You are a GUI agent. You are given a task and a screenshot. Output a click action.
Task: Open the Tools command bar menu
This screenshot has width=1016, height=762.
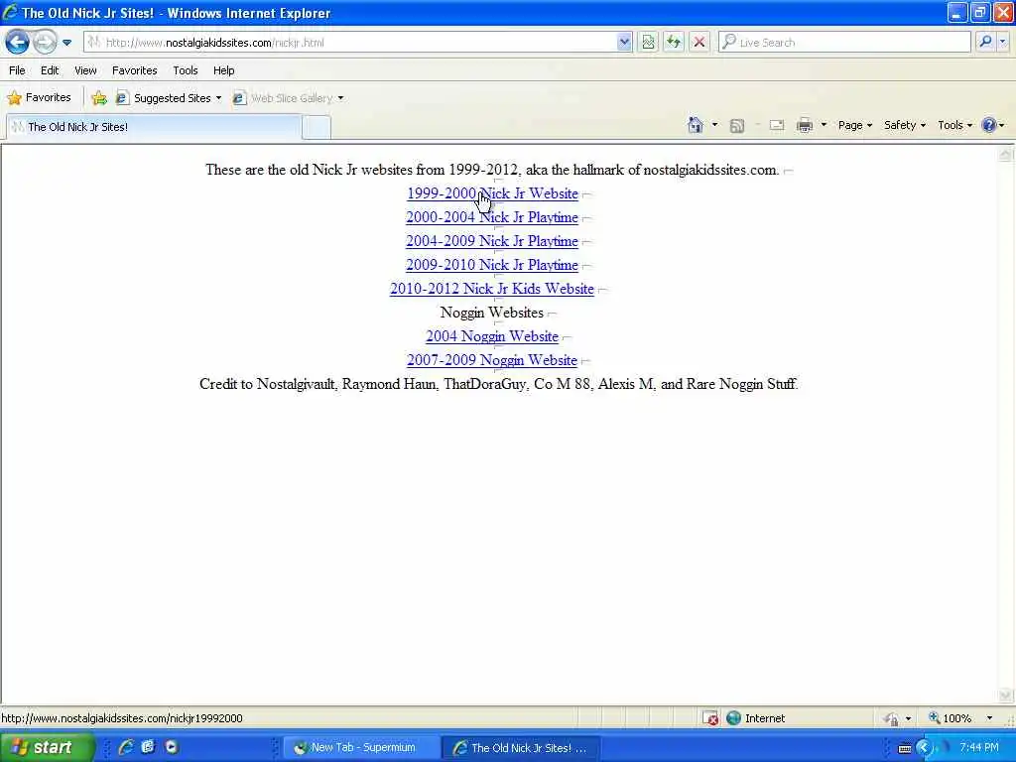(x=955, y=125)
